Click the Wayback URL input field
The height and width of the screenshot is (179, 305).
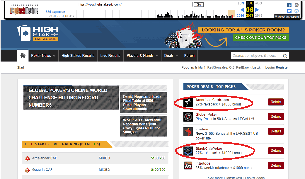coord(135,4)
